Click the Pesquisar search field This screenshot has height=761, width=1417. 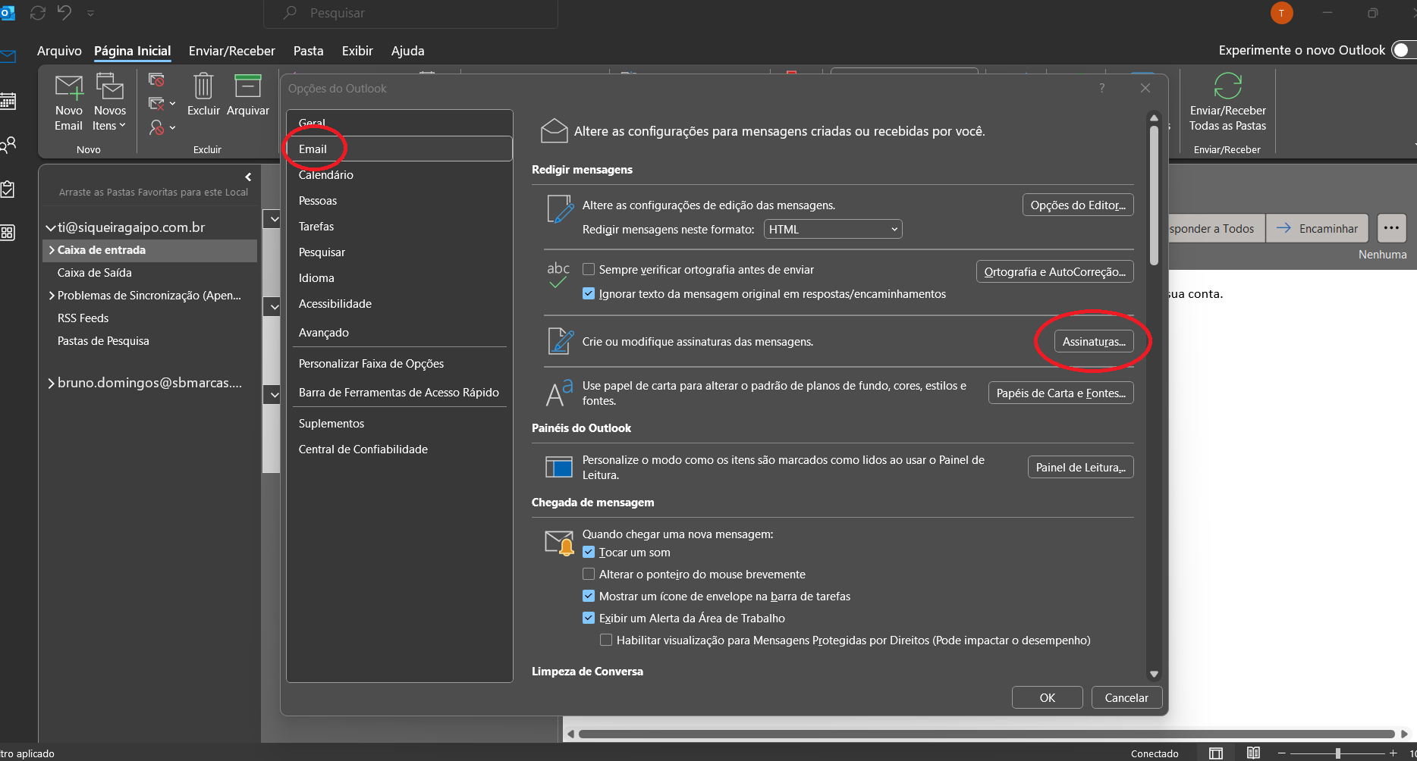pos(410,13)
